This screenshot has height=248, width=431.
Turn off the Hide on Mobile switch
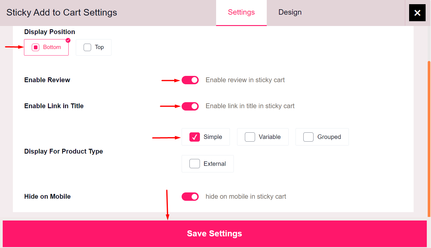pyautogui.click(x=190, y=197)
